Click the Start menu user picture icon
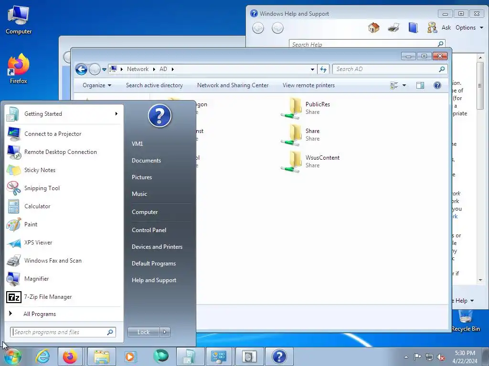Screen dimensions: 489x366 (x=159, y=116)
